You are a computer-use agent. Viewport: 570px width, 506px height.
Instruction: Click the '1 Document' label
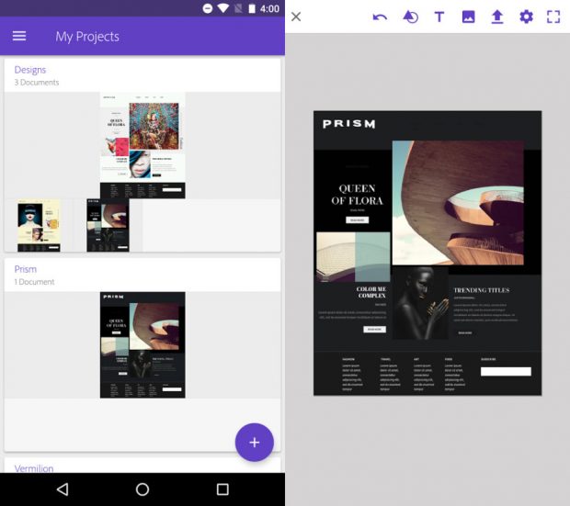point(35,282)
